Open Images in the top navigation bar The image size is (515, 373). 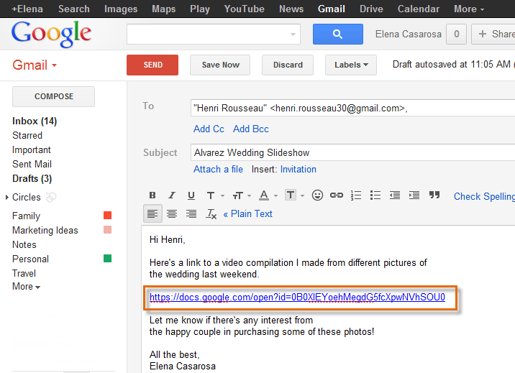coord(121,9)
